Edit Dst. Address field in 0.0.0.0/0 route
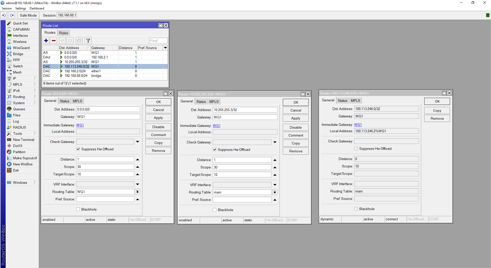The height and width of the screenshot is (268, 491). pyautogui.click(x=108, y=109)
